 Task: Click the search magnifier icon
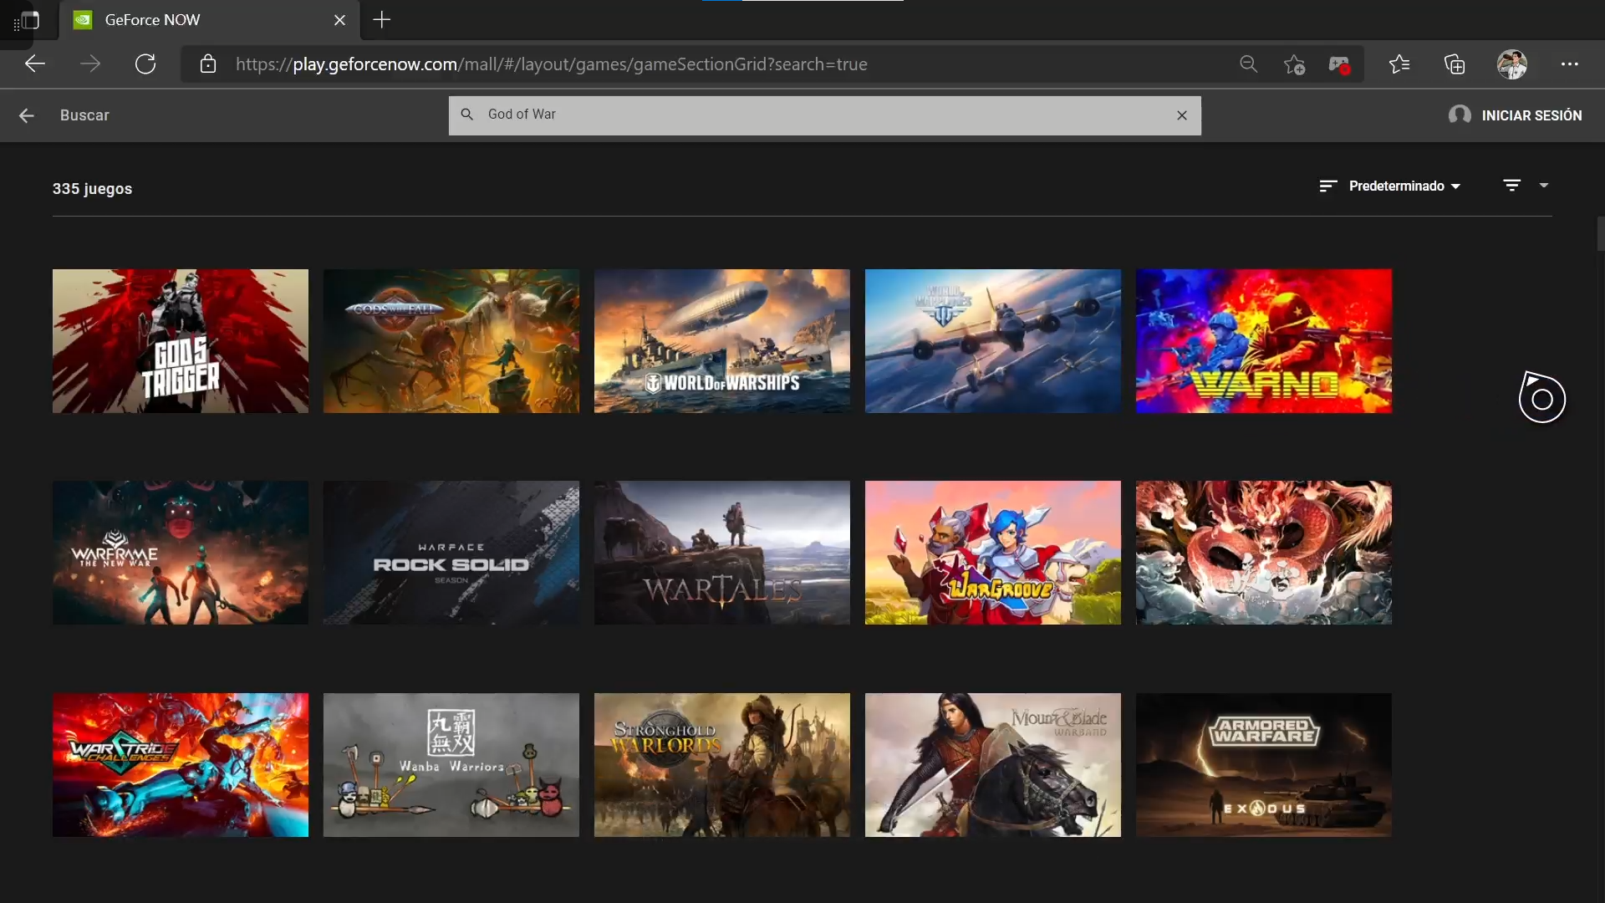(x=467, y=115)
